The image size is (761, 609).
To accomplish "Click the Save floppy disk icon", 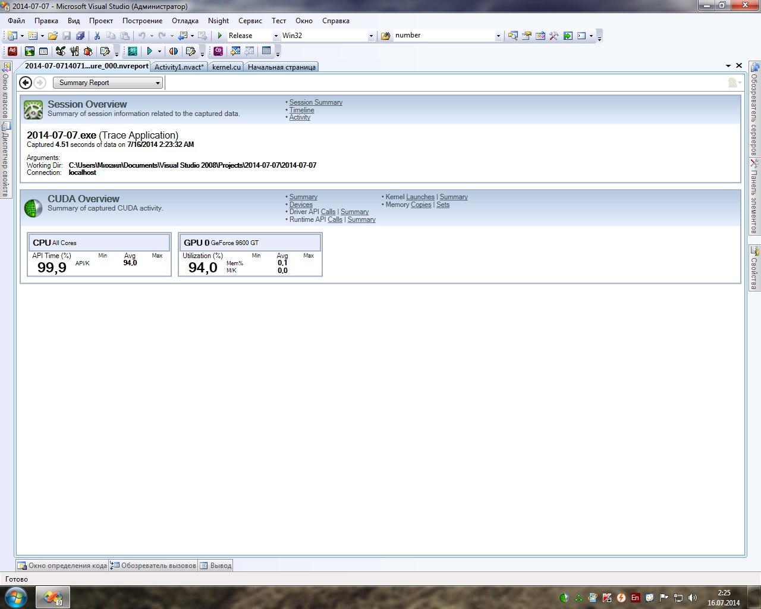I will tap(67, 36).
